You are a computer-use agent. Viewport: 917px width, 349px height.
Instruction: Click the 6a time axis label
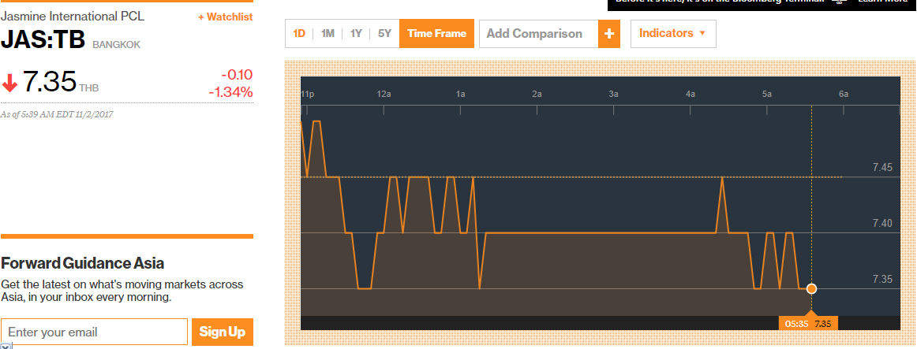(844, 94)
